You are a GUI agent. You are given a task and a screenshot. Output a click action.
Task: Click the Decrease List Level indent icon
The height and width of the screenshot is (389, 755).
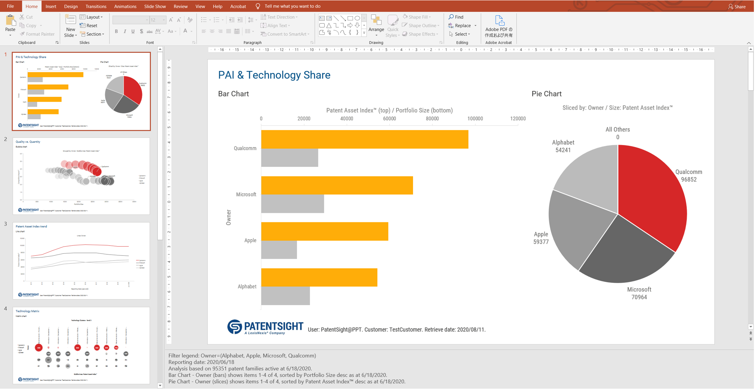click(x=232, y=20)
